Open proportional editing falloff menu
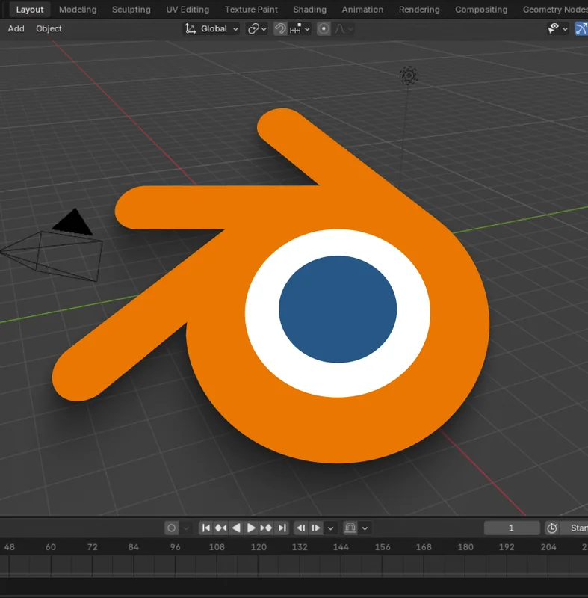 (344, 28)
